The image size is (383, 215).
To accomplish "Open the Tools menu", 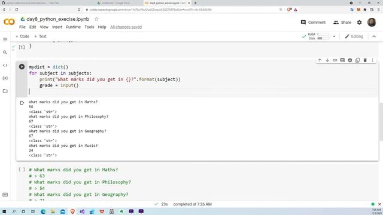I will pyautogui.click(x=89, y=27).
